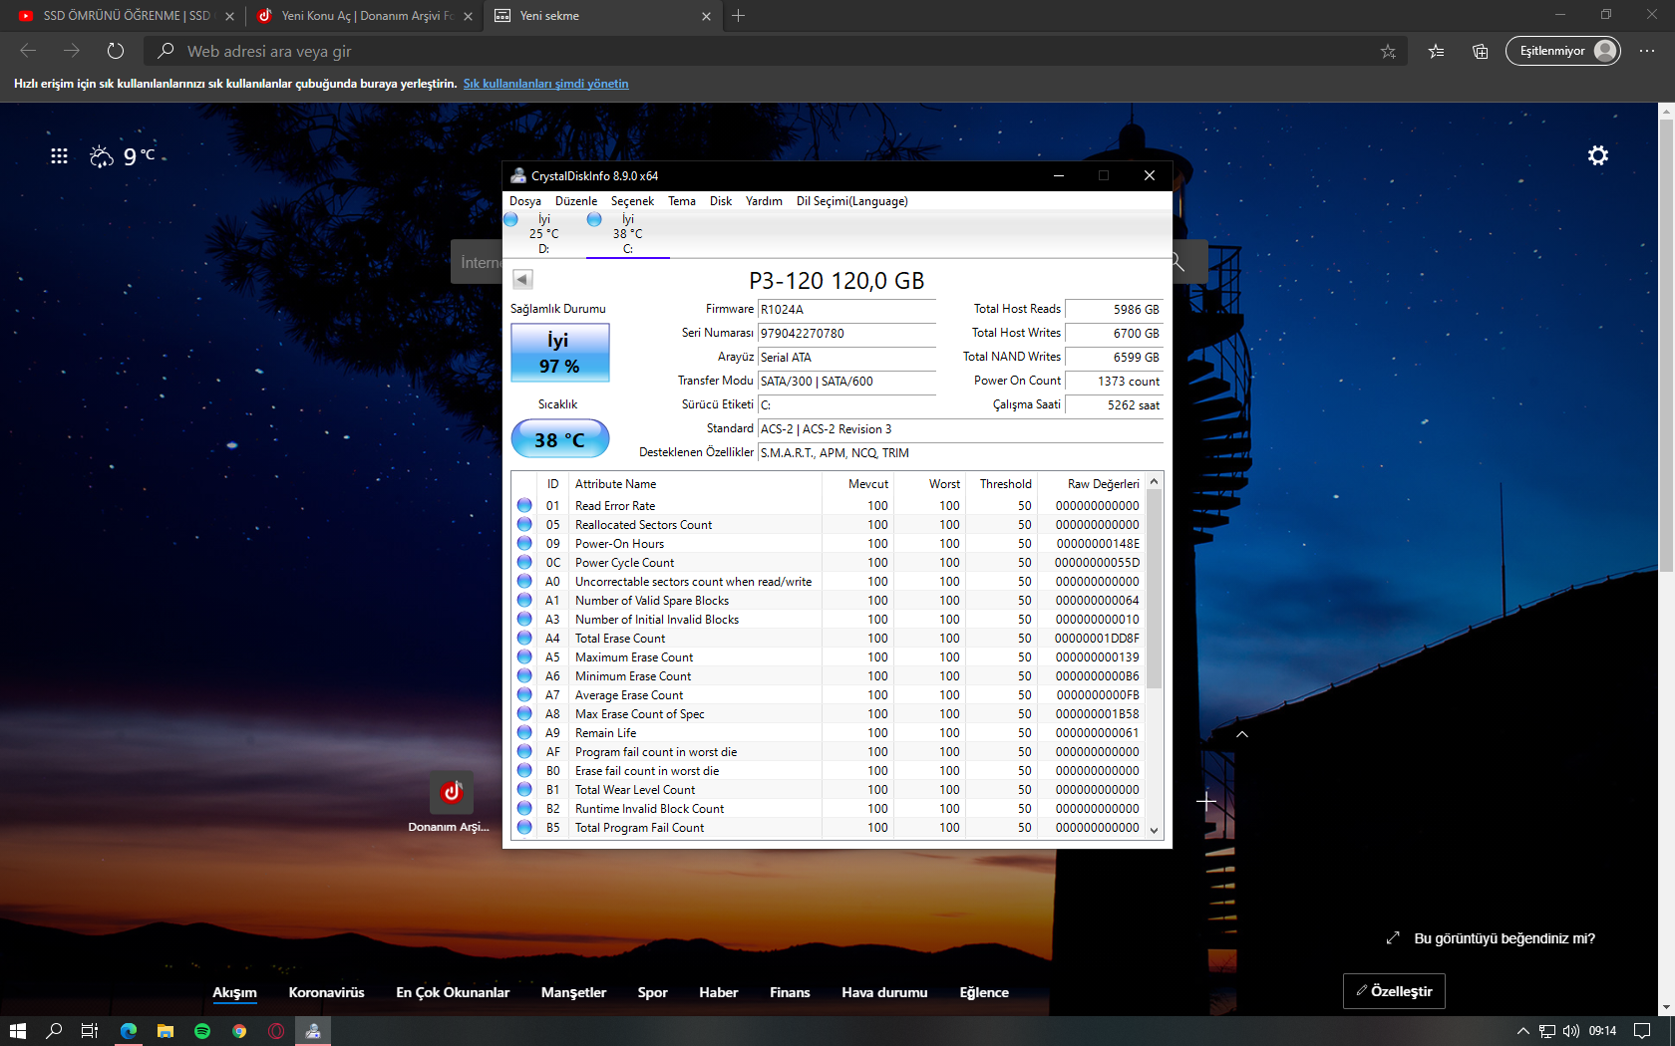Open the Tema menu

[682, 201]
